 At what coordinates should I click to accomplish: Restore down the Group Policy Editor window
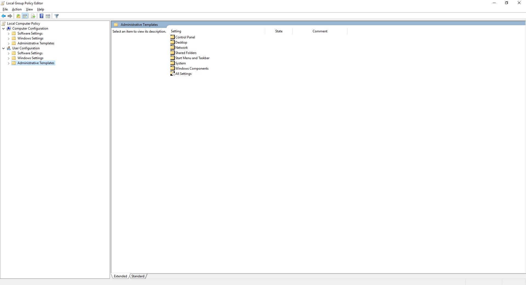(507, 3)
